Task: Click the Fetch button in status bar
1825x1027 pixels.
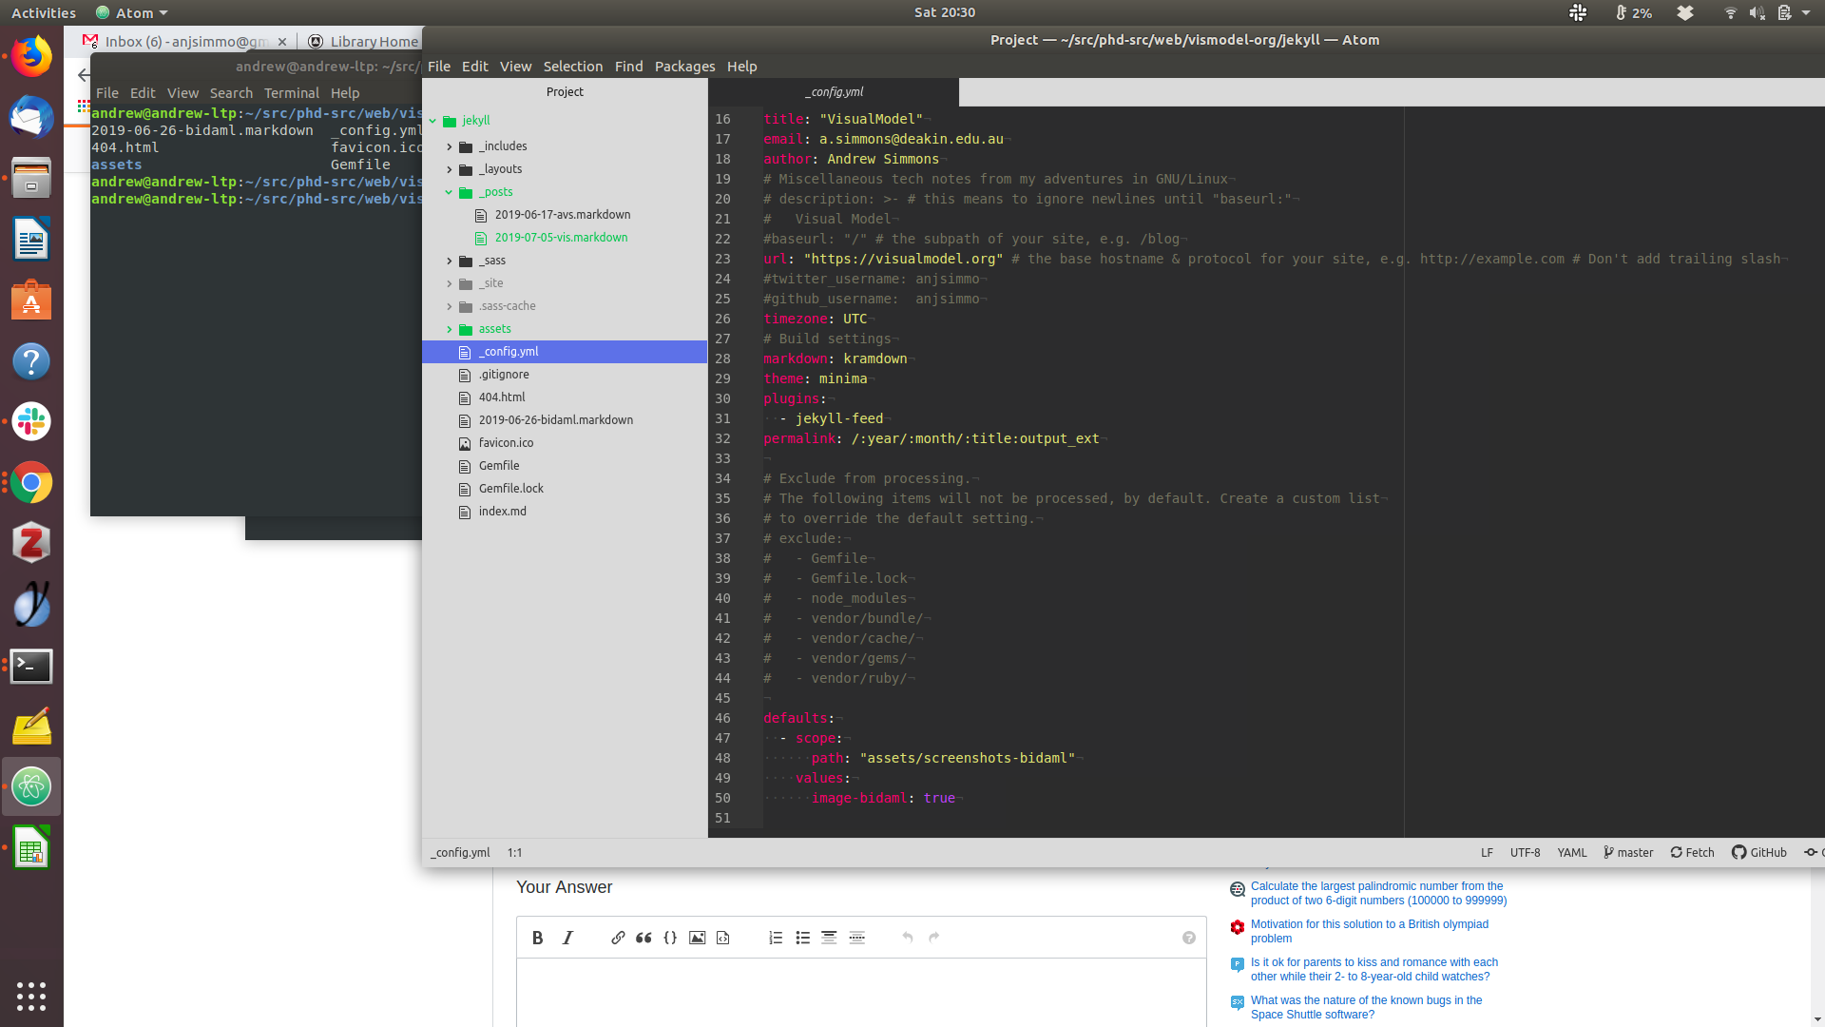Action: (x=1692, y=852)
